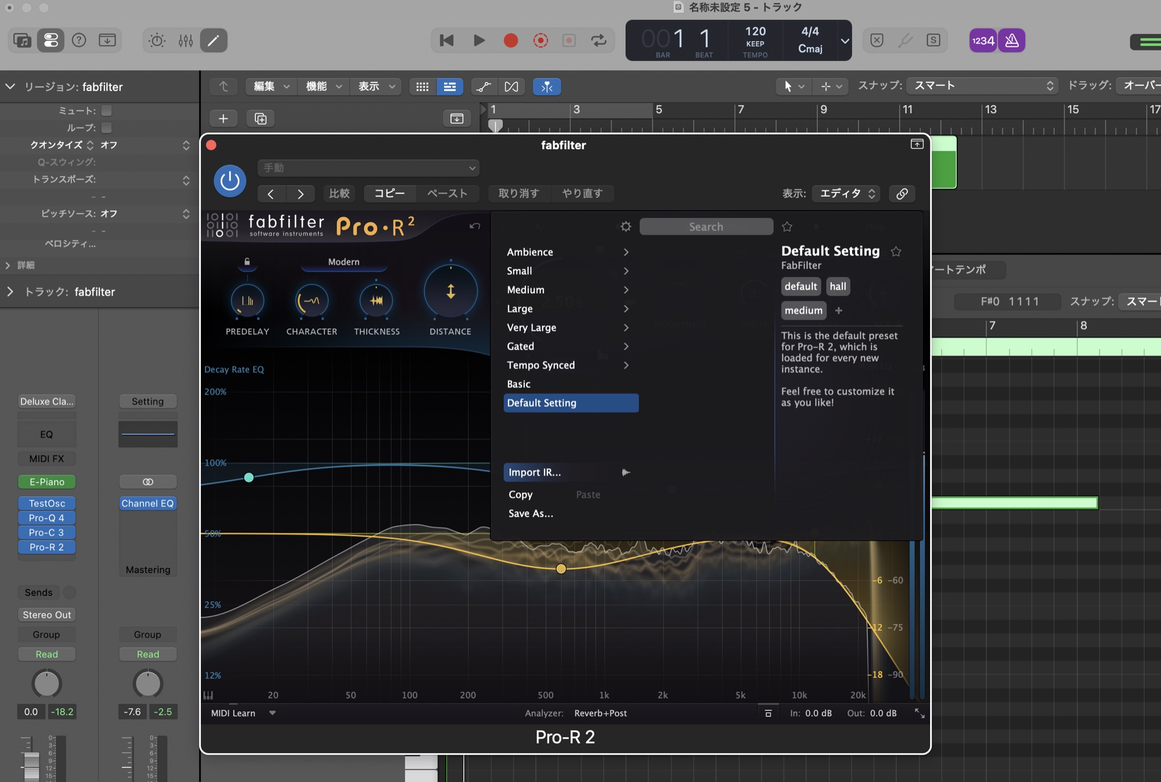Click the Record button in transport
1161x782 pixels.
(511, 40)
